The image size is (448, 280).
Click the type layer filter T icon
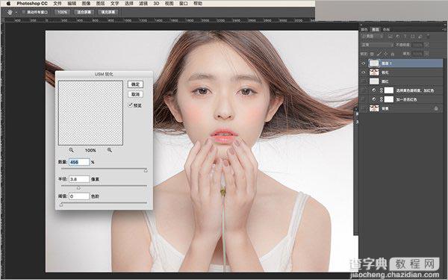(x=405, y=37)
